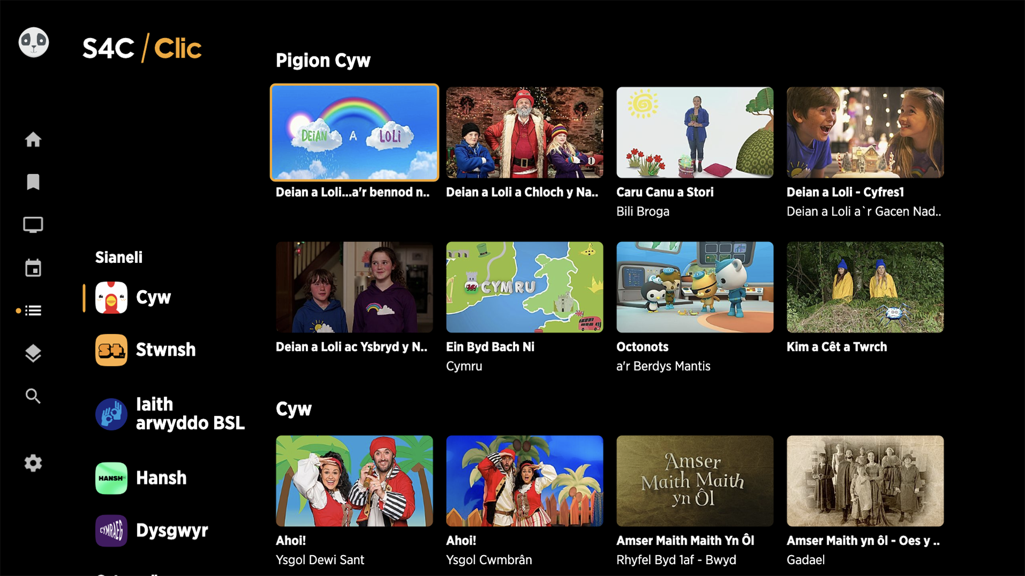Open Ein Byd Bach Ni – Cymru
Image resolution: width=1025 pixels, height=576 pixels.
[524, 287]
